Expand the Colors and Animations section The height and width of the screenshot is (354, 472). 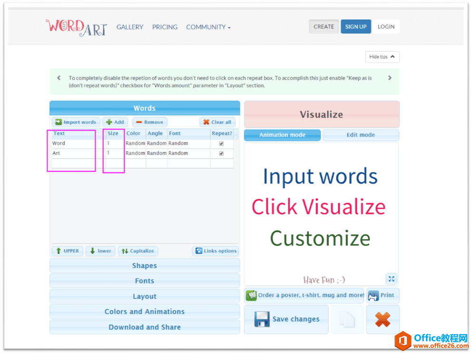144,312
